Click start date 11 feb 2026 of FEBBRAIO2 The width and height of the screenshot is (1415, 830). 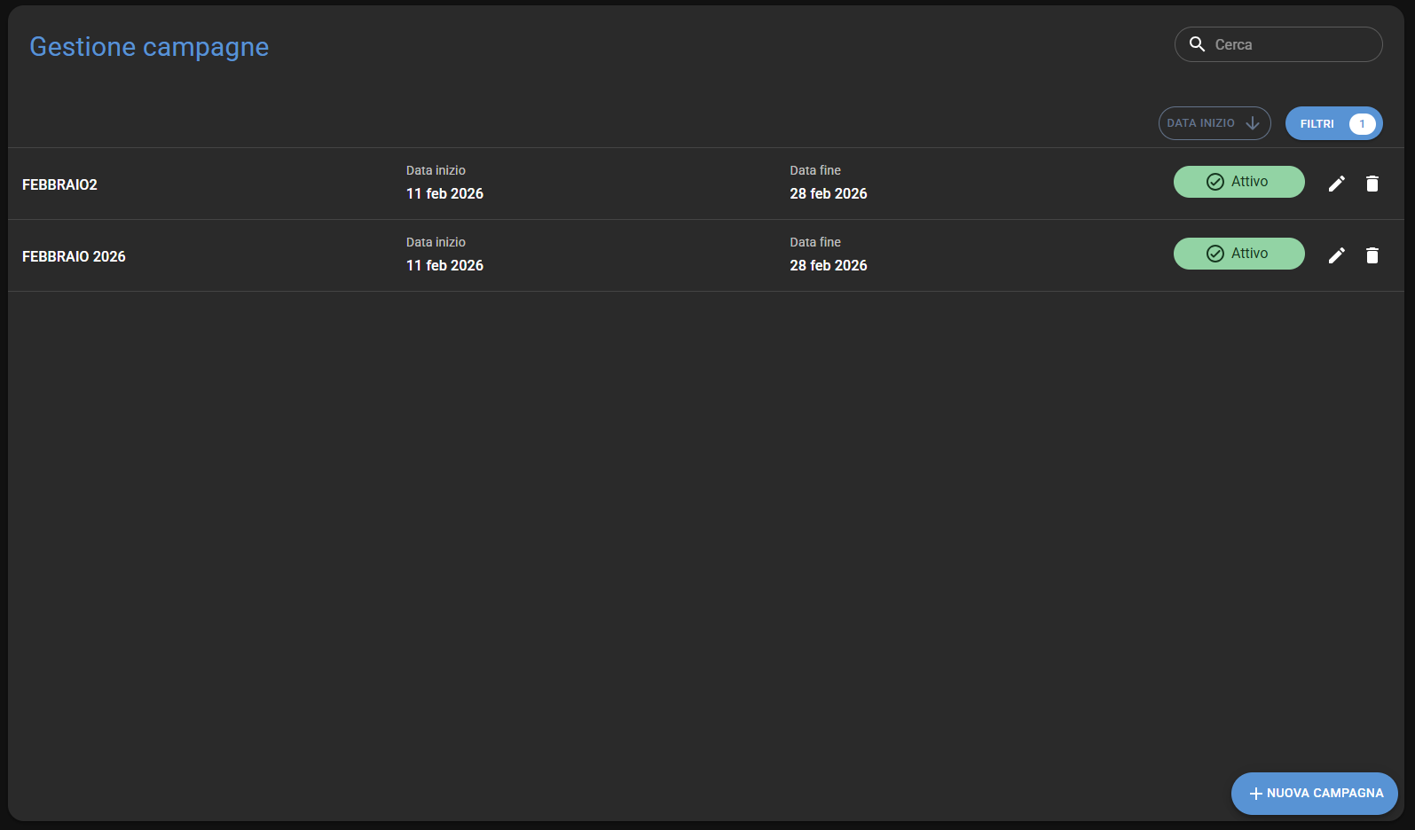pos(444,193)
